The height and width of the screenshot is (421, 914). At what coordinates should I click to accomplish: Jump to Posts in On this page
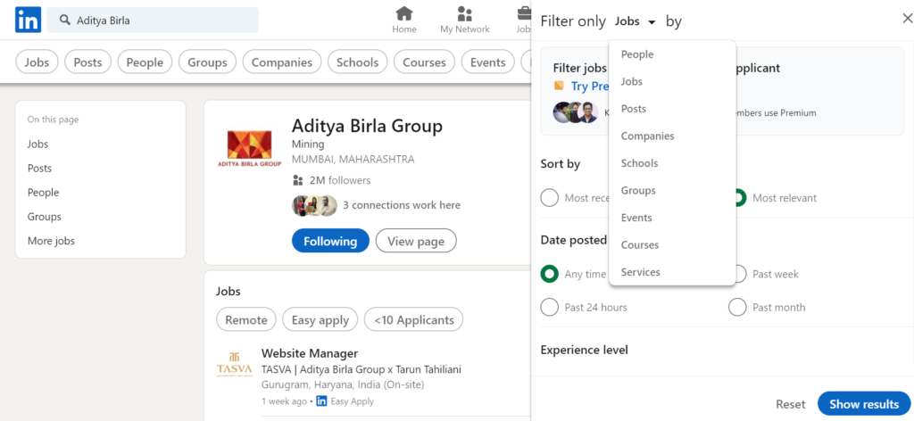[39, 169]
